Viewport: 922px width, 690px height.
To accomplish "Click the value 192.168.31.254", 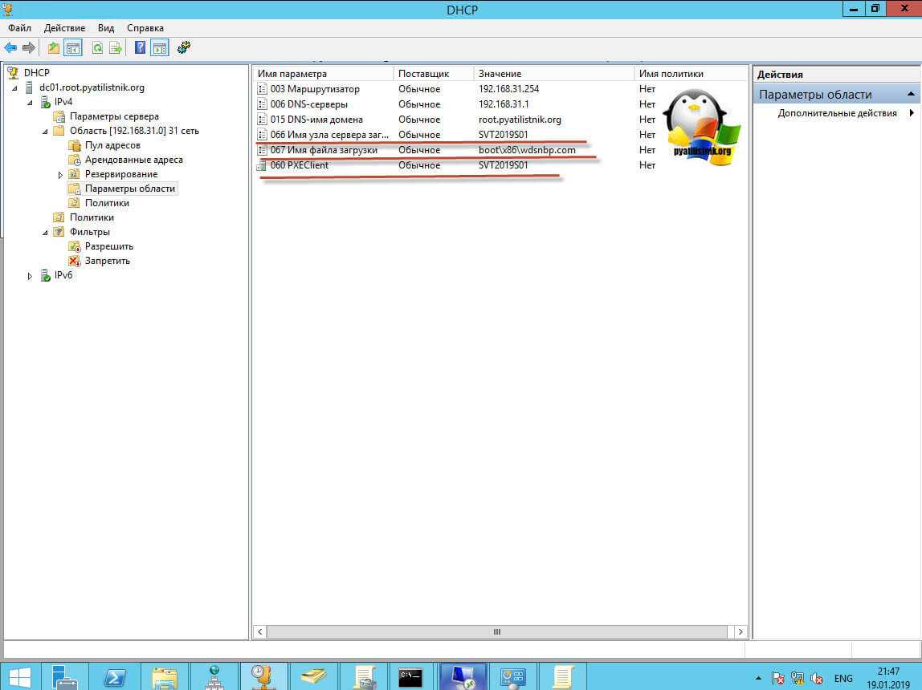I will pyautogui.click(x=508, y=89).
